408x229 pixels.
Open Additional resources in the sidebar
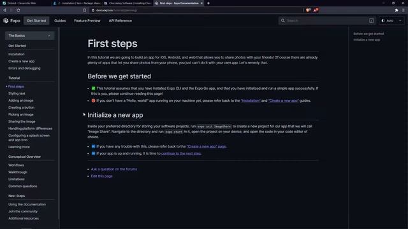(x=24, y=218)
